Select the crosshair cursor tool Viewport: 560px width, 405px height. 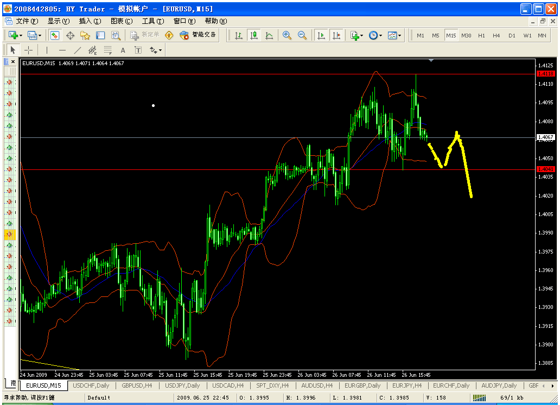pos(28,50)
